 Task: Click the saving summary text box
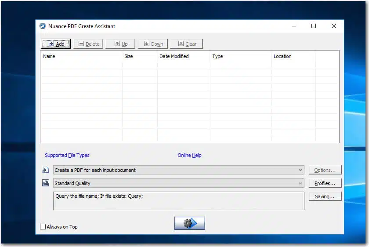179,201
